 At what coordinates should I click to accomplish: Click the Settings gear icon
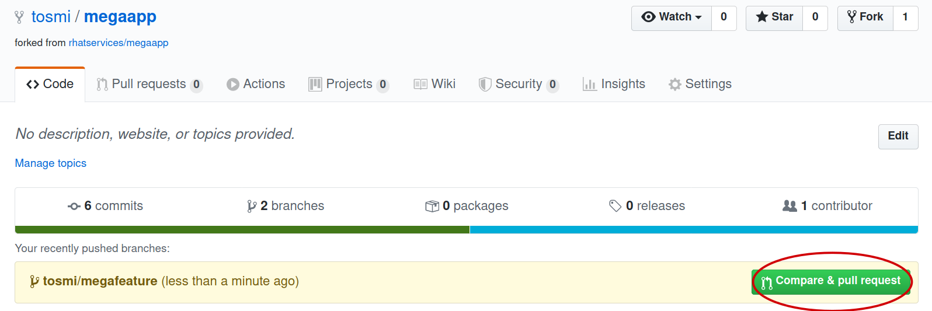click(x=675, y=85)
